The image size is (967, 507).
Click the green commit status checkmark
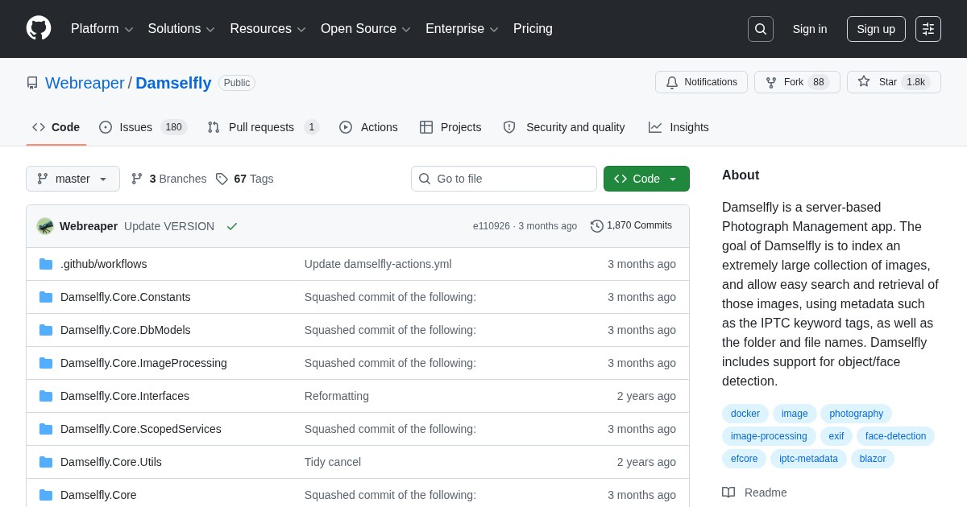[x=232, y=226]
